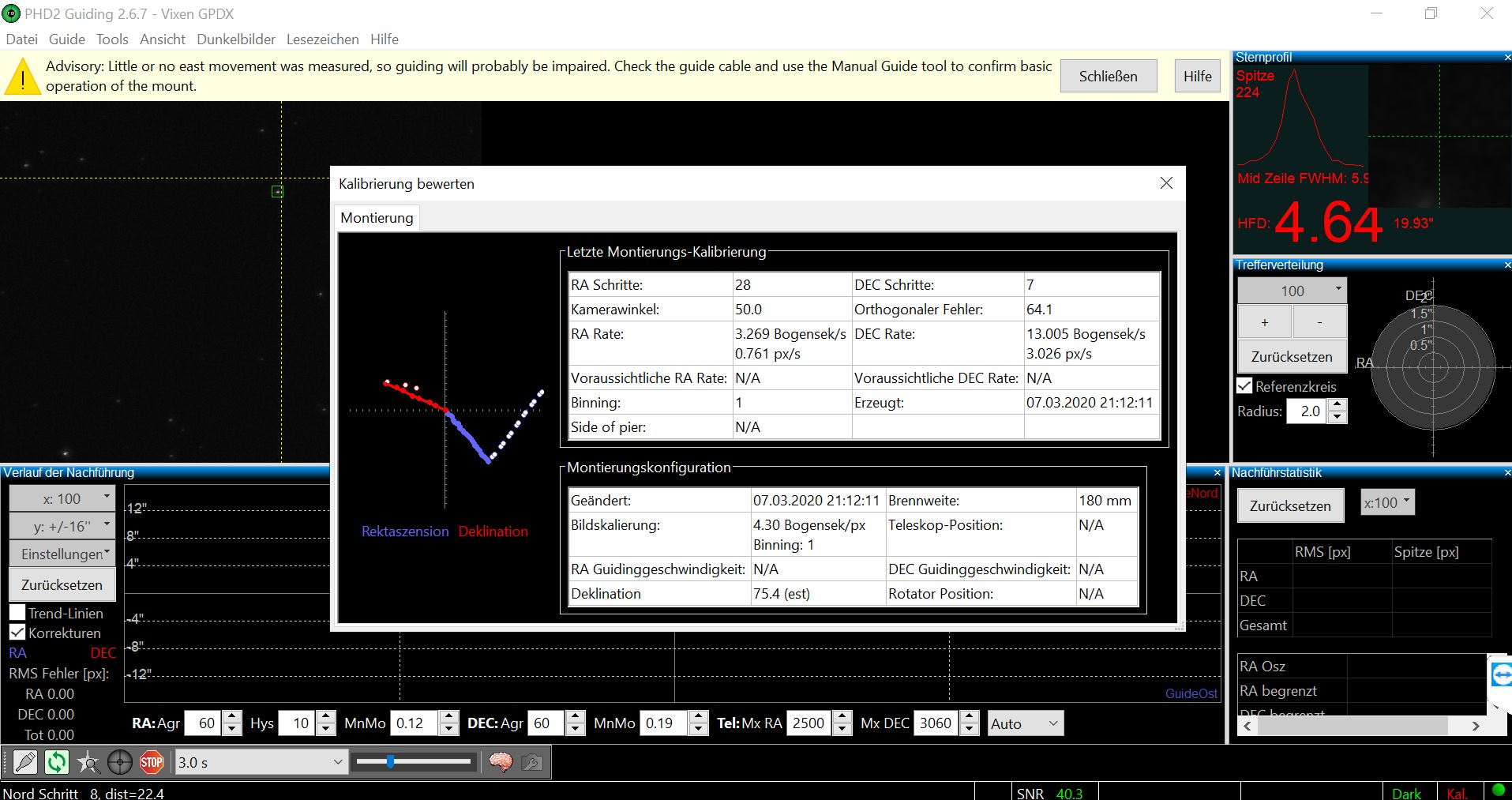Click the auto-select star icon
Viewport: 1512px width, 800px height.
coord(88,762)
